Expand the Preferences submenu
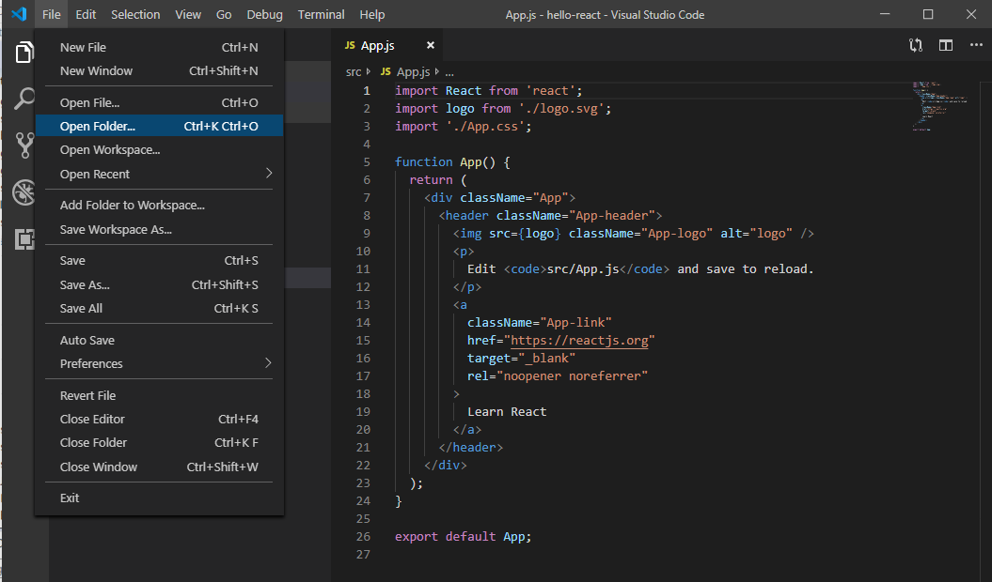This screenshot has height=582, width=992. (159, 363)
